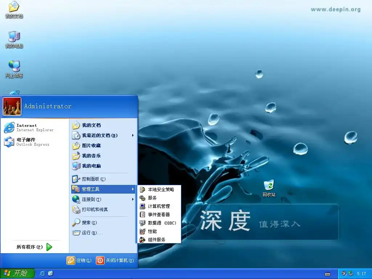Expand the 管理工具 submenu arrow
This screenshot has height=279, width=372.
pyautogui.click(x=133, y=189)
